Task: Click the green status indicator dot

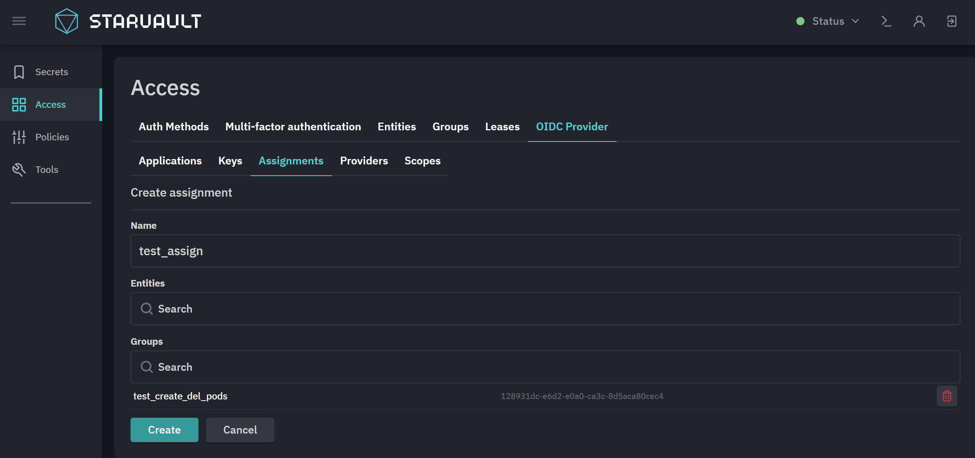Action: (800, 21)
